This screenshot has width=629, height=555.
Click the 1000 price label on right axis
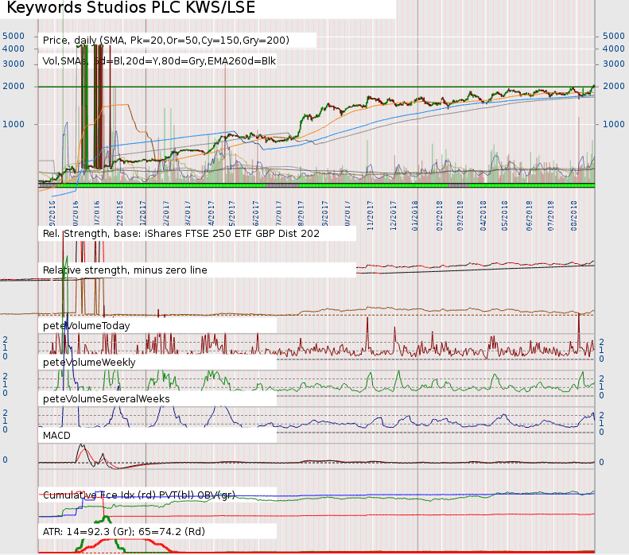point(613,124)
